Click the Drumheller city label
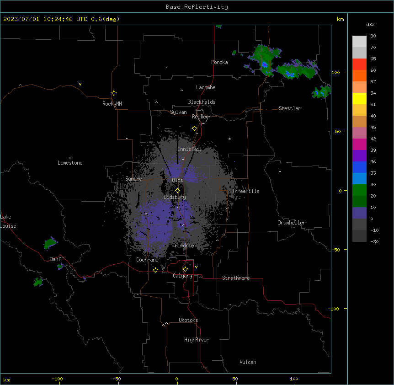The height and width of the screenshot is (385, 394). click(292, 223)
